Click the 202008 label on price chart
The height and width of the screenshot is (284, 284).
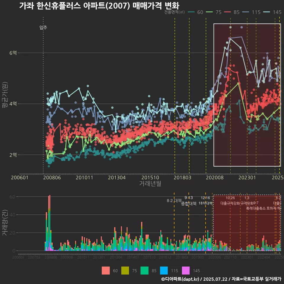pos(215,177)
